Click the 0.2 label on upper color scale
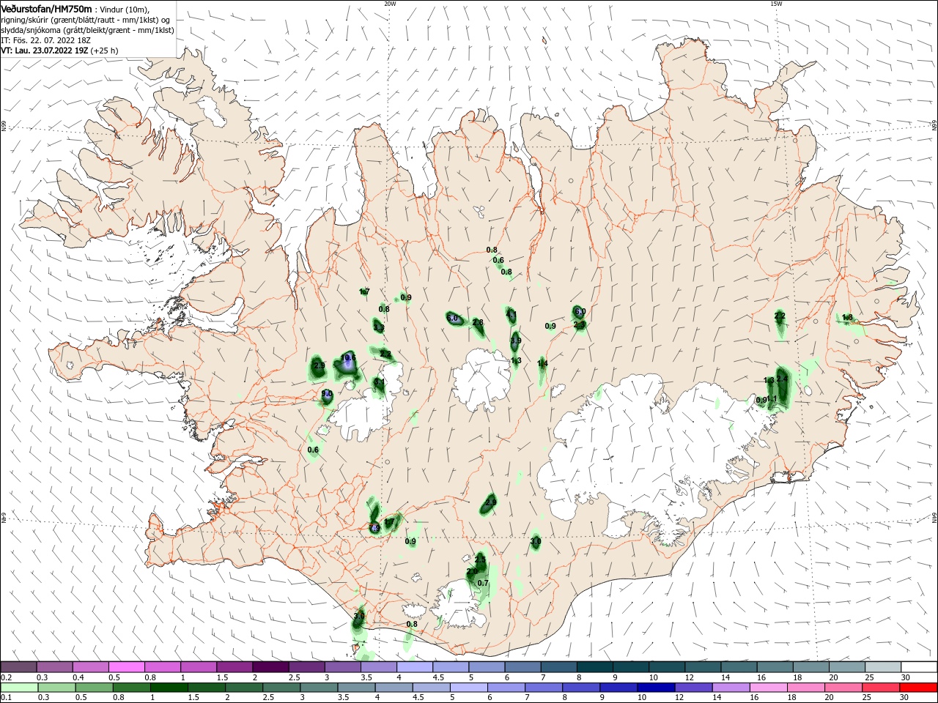 tap(6, 677)
